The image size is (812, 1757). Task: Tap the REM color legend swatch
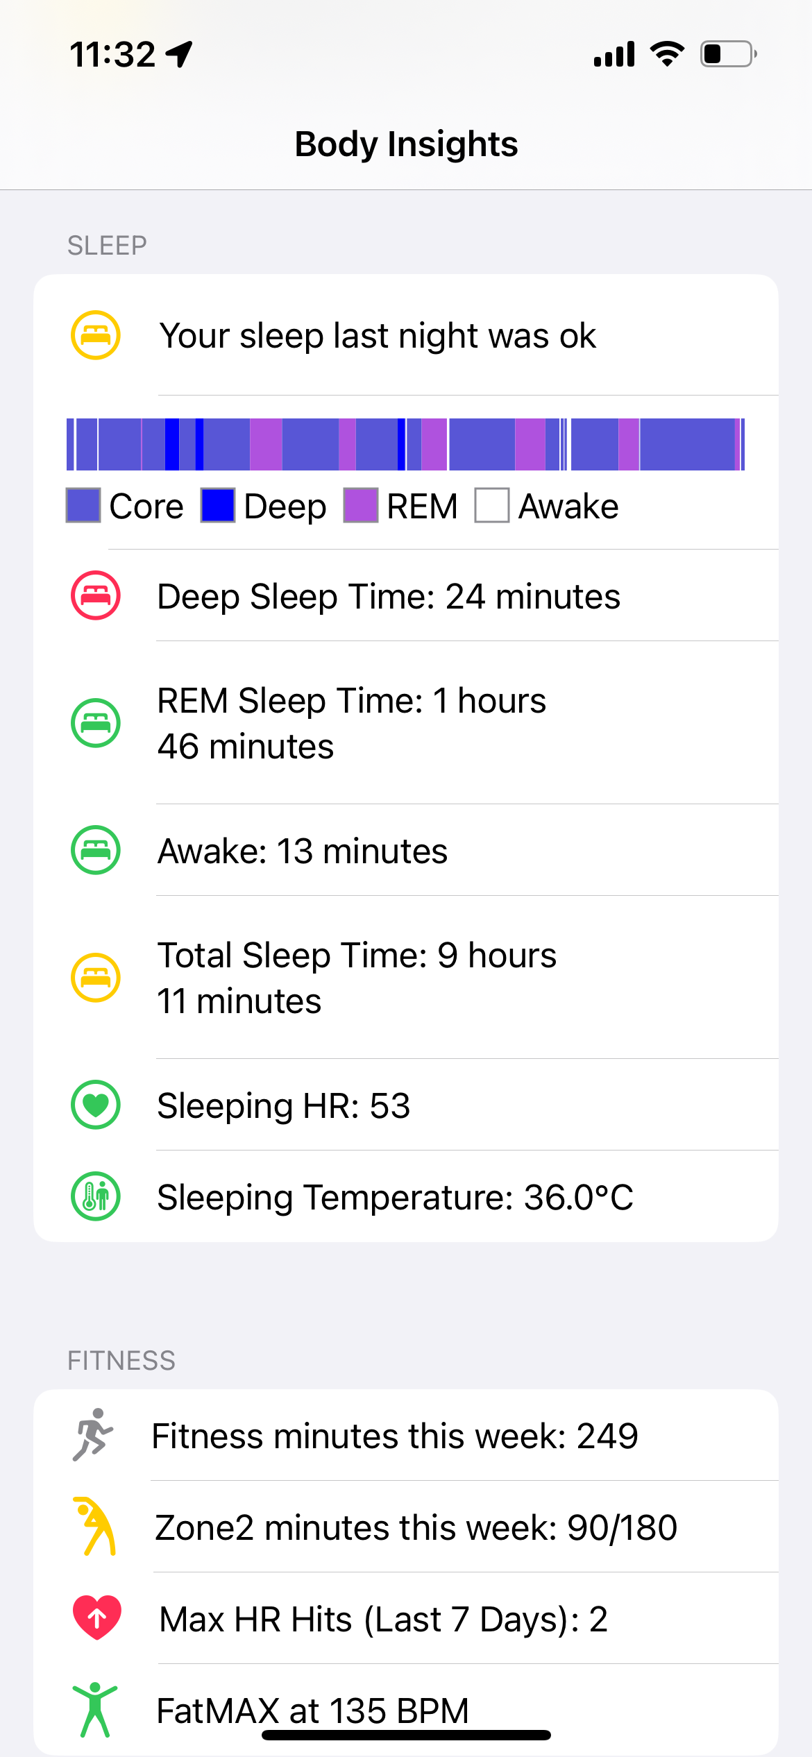point(361,505)
